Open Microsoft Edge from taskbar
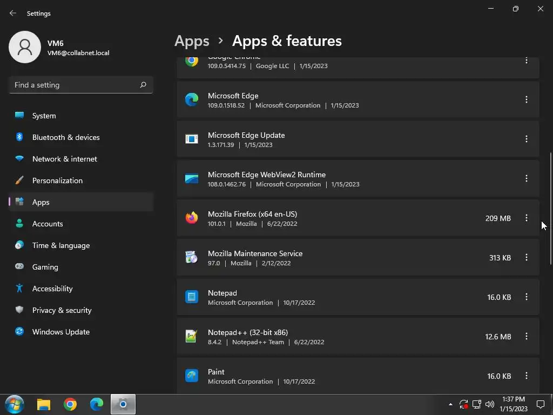Image resolution: width=553 pixels, height=415 pixels. (97, 404)
